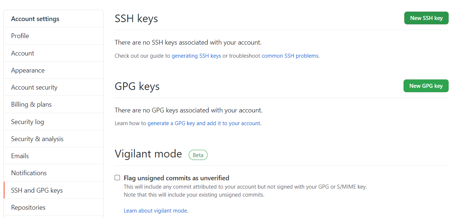Image resolution: width=461 pixels, height=218 pixels.
Task: Go to Emails settings
Action: coord(20,156)
